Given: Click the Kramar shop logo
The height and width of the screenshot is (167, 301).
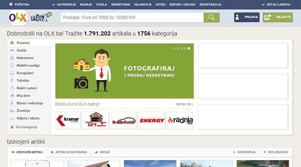Looking at the screenshot, I should click(x=68, y=121).
